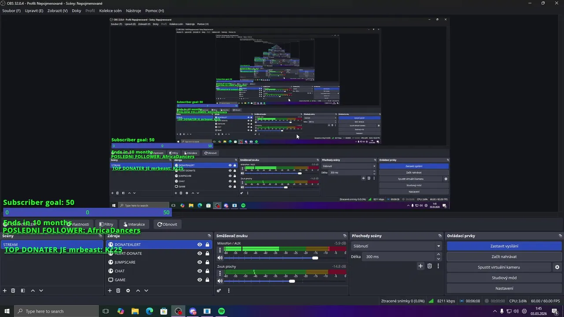Mute Zvuk plochy speaker icon

point(220,281)
